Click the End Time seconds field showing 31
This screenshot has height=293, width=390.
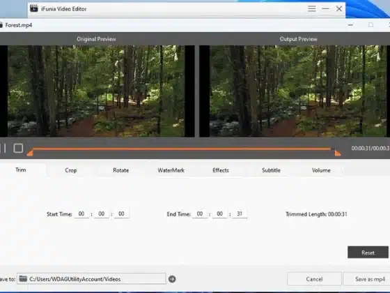point(240,213)
